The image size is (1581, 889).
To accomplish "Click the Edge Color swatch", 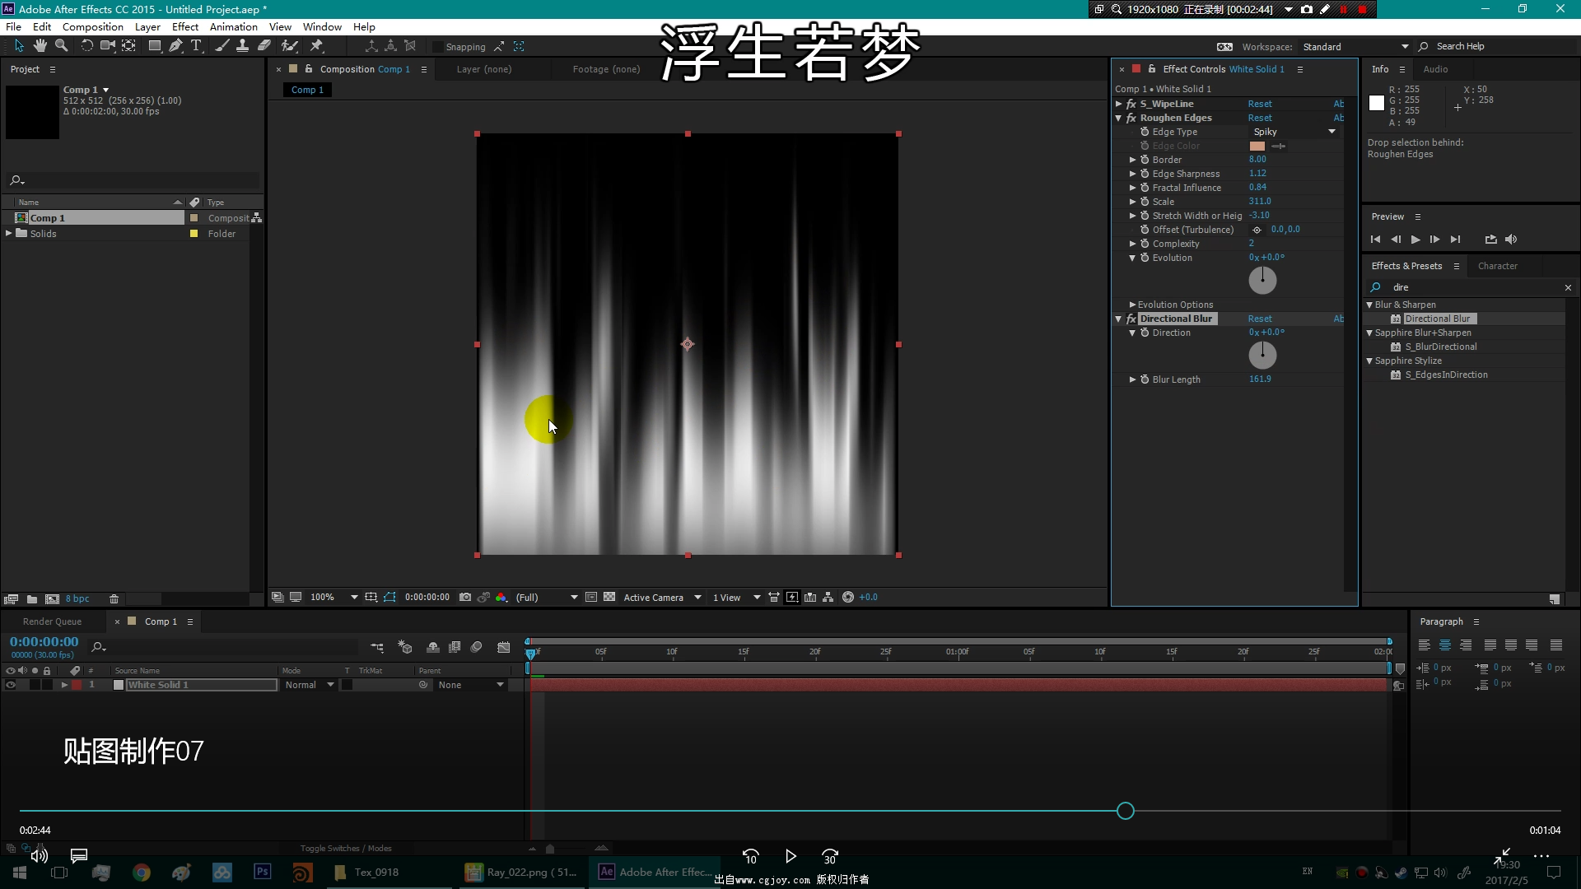I will (1257, 146).
